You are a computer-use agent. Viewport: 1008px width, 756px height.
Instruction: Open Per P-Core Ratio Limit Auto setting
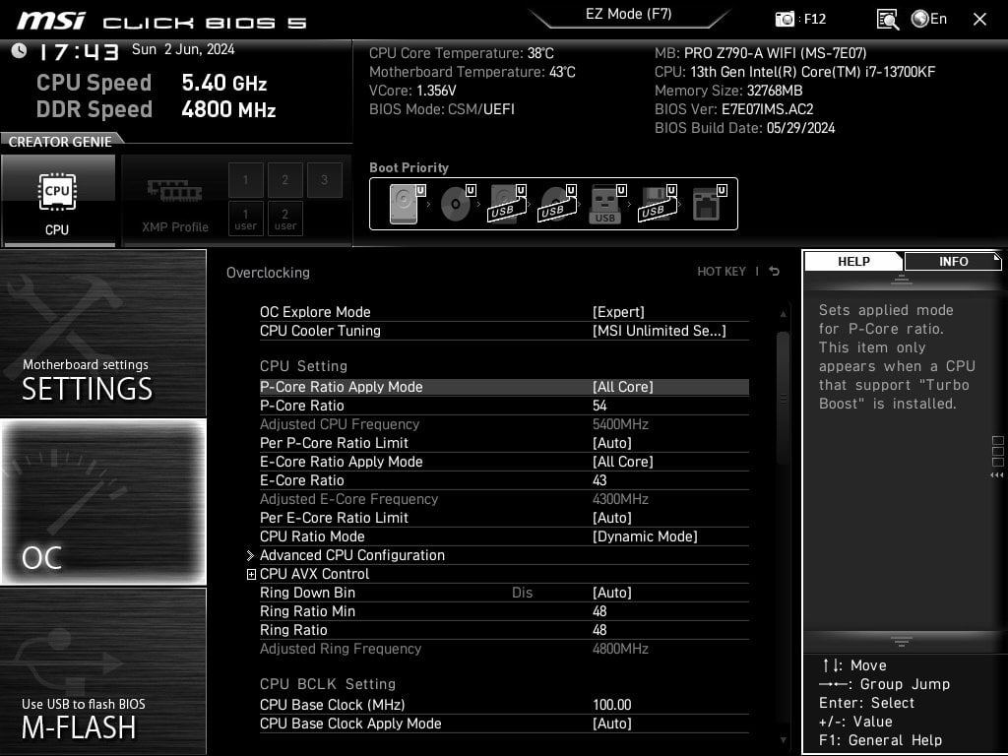pyautogui.click(x=612, y=443)
